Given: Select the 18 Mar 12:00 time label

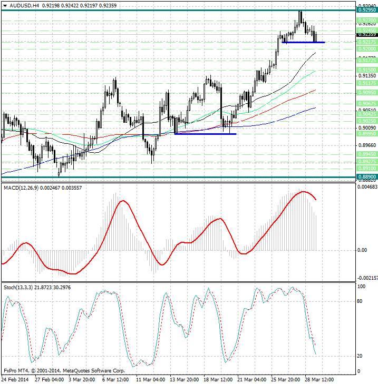Looking at the screenshot, I should click(218, 380).
